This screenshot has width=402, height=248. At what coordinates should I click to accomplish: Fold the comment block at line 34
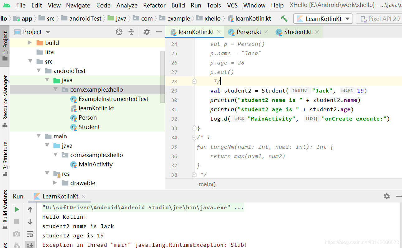pyautogui.click(x=194, y=137)
